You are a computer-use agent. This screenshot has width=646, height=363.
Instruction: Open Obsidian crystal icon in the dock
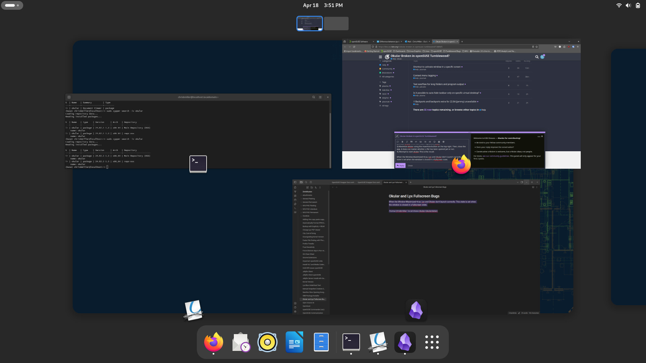point(405,342)
